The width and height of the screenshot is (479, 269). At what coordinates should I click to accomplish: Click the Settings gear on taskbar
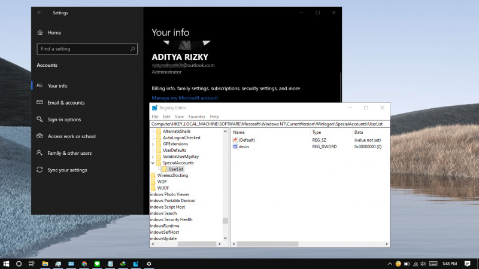pyautogui.click(x=148, y=264)
